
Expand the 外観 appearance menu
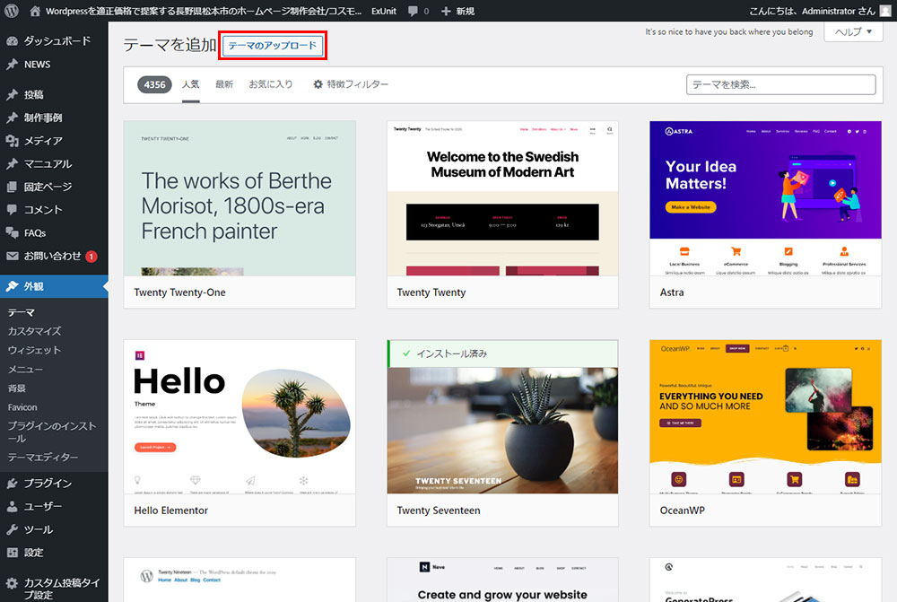pyautogui.click(x=34, y=287)
